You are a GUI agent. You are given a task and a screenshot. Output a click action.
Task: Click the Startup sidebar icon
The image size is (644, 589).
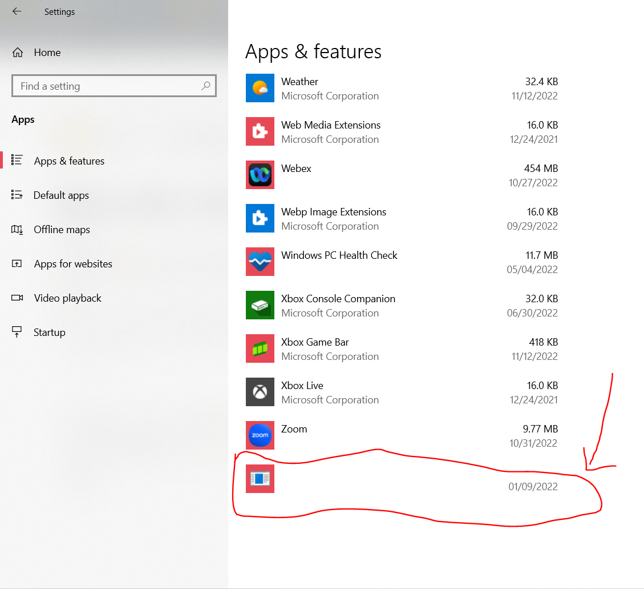[17, 332]
